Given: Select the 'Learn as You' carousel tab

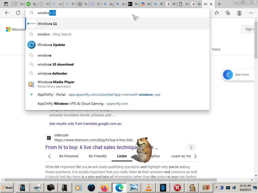Looking at the screenshot, I should point(181,156).
